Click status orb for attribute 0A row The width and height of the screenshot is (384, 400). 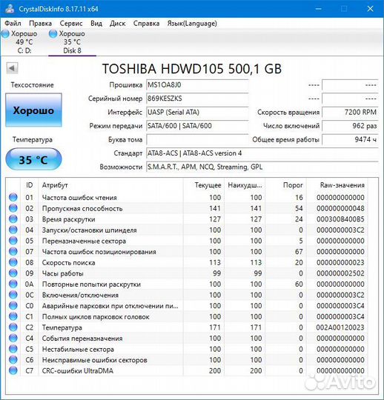coord(13,284)
